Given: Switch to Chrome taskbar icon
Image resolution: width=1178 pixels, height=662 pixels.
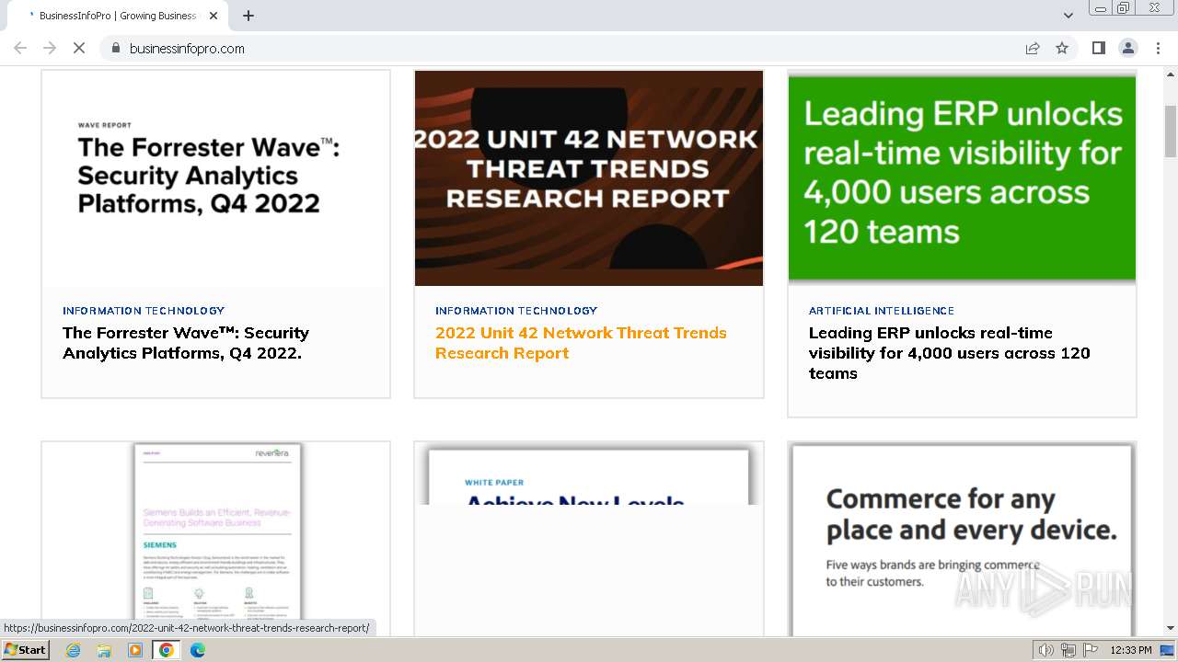Looking at the screenshot, I should 167,650.
